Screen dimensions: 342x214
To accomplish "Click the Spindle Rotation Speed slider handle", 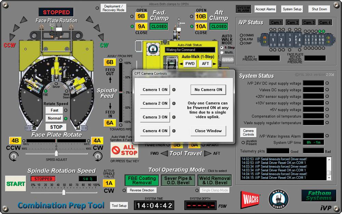I will pyautogui.click(x=64, y=192).
